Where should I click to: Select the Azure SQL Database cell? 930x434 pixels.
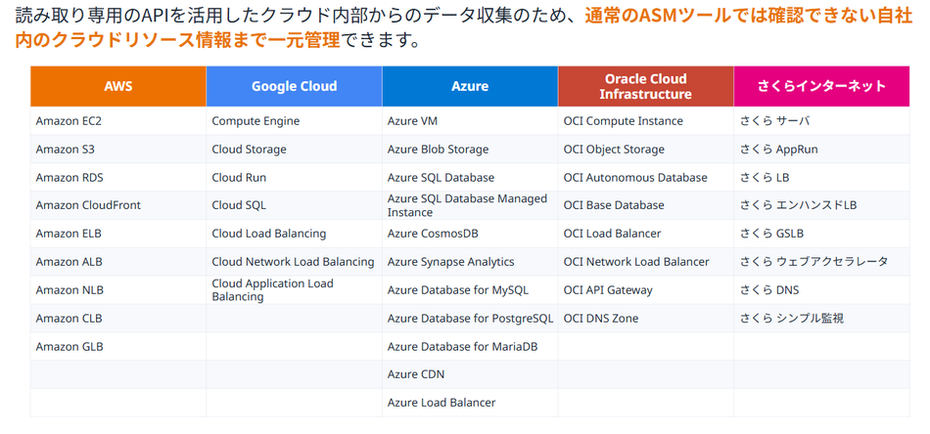(x=470, y=178)
